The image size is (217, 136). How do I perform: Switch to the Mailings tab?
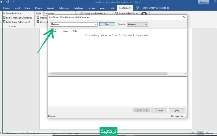79,8
